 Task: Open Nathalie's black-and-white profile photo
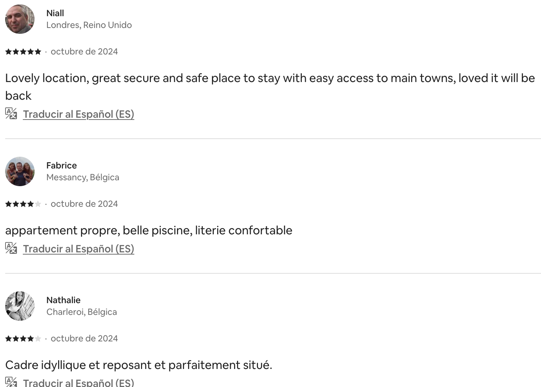pos(20,306)
